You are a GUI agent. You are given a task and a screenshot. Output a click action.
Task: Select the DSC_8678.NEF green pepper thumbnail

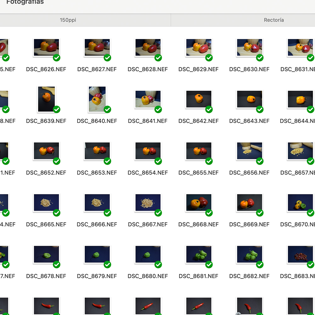[x=46, y=254]
